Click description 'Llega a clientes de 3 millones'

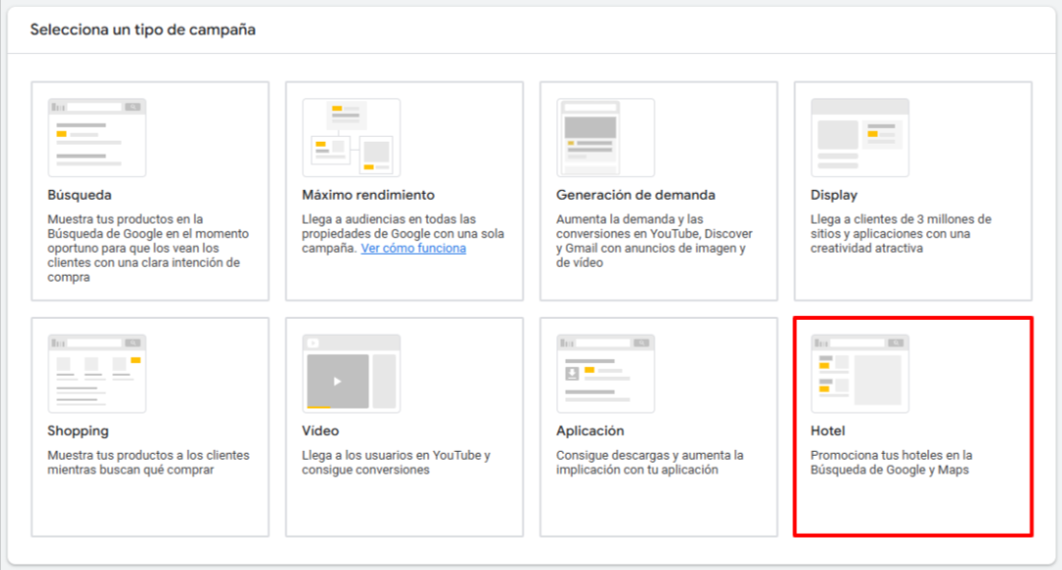901,234
